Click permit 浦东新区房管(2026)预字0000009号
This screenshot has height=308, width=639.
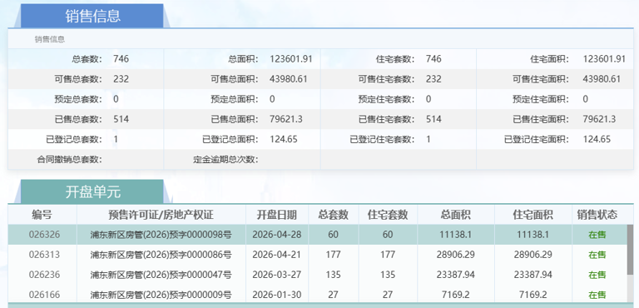pyautogui.click(x=161, y=295)
